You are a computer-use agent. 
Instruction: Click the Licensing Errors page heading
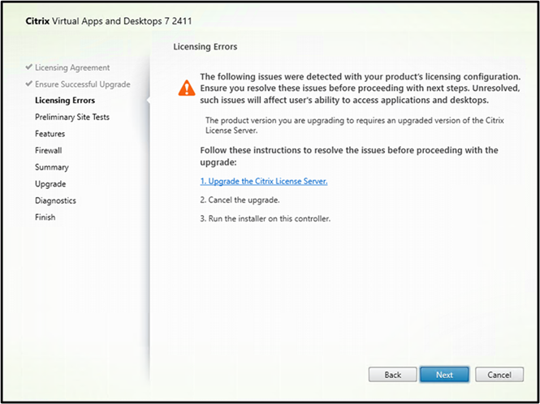pyautogui.click(x=205, y=47)
